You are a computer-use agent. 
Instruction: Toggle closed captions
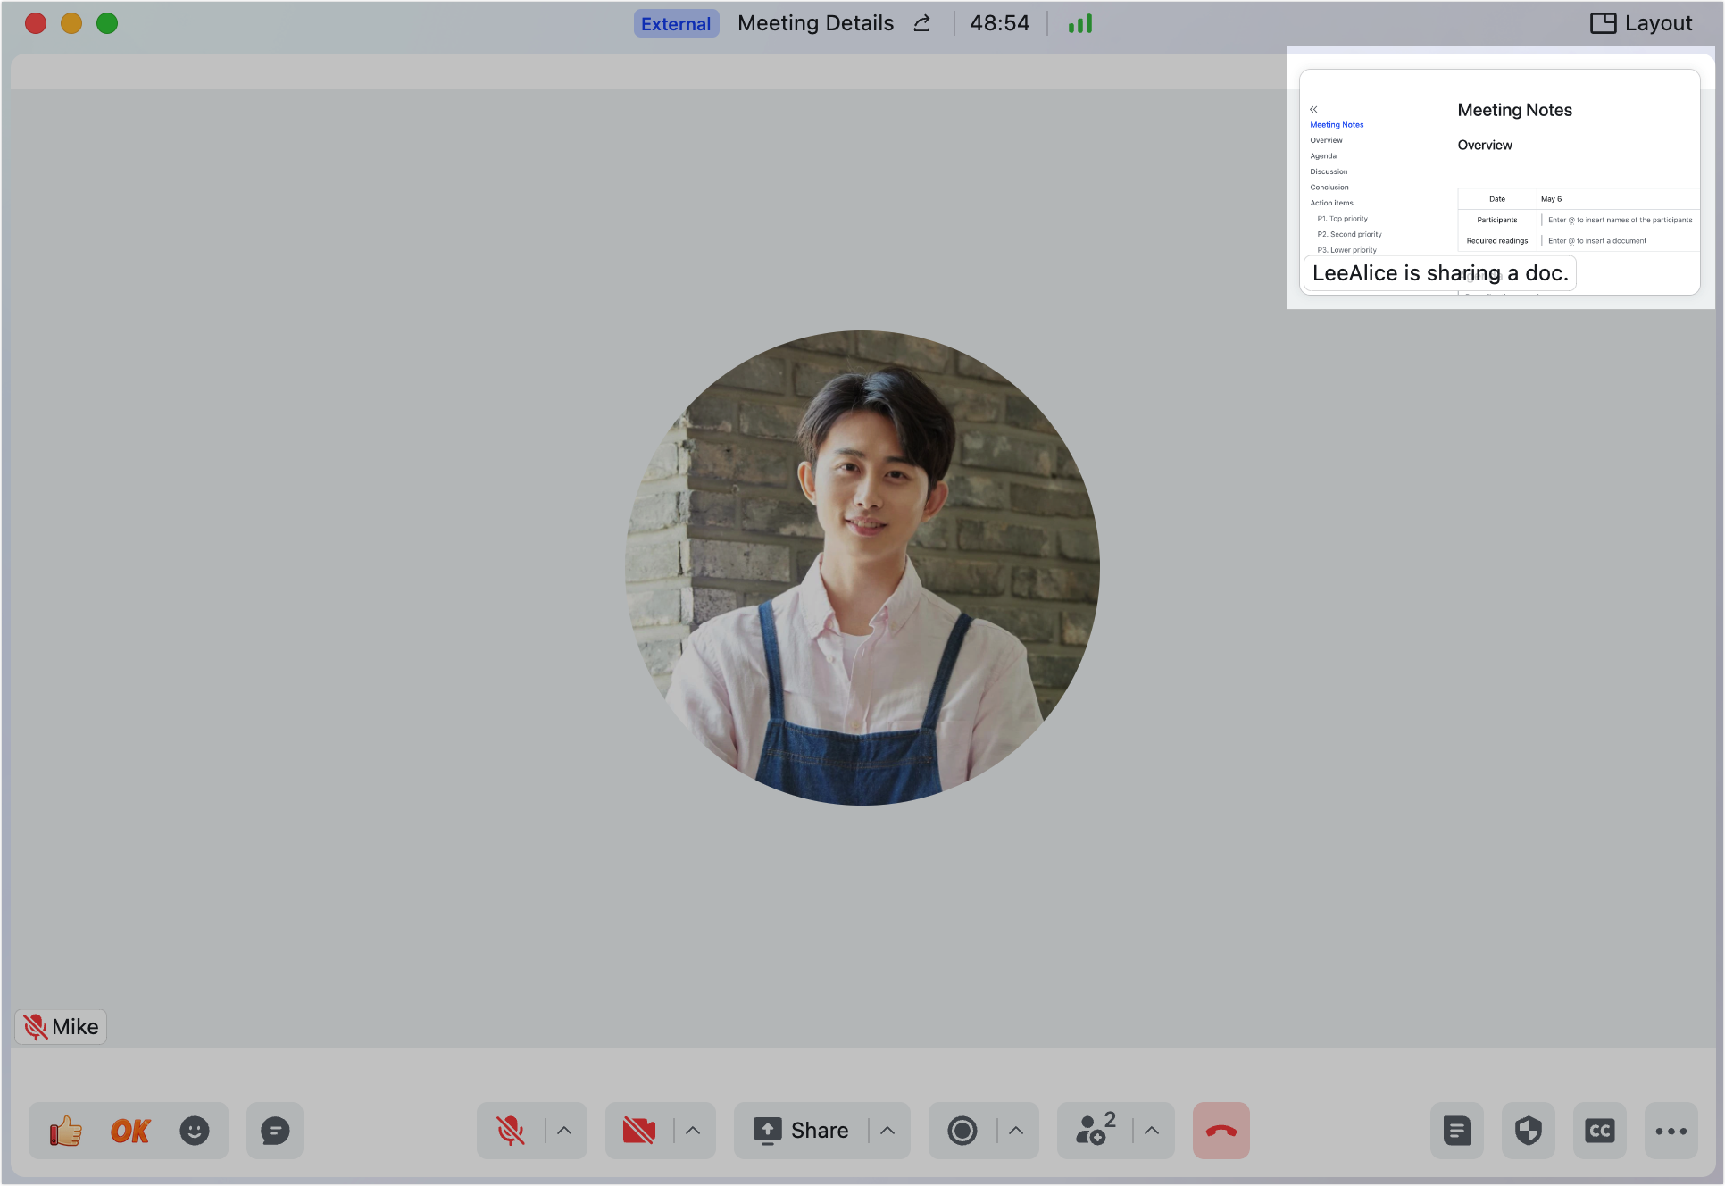coord(1600,1131)
